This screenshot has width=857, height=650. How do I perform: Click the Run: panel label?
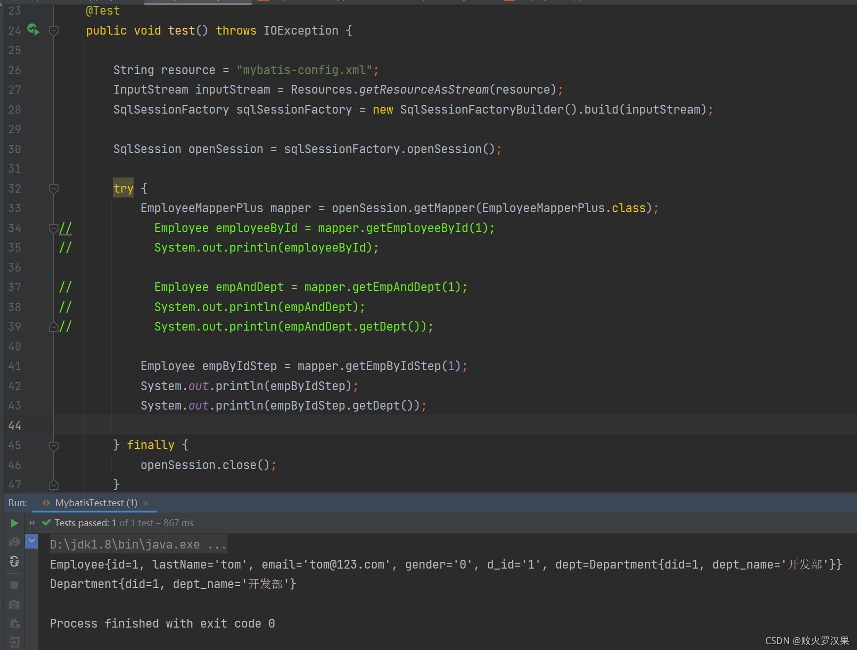(x=18, y=503)
